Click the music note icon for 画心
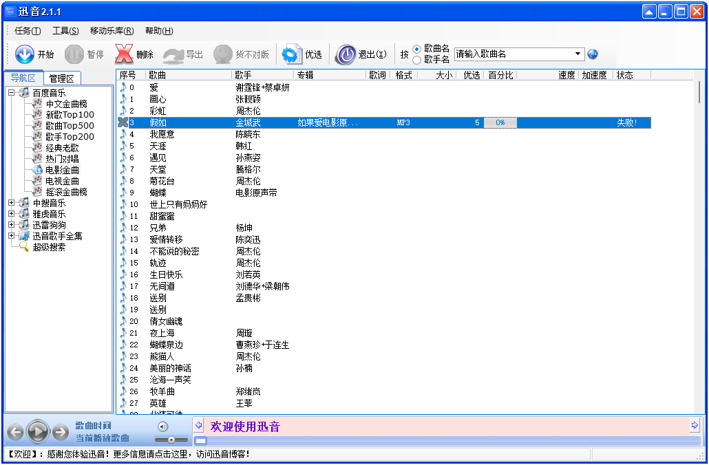Viewport: 709px width, 465px height. click(x=123, y=98)
